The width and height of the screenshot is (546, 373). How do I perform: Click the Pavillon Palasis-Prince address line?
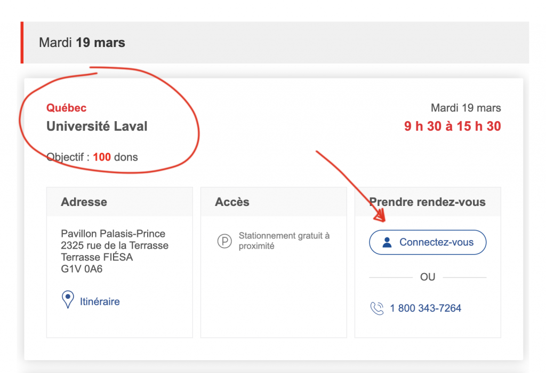click(x=113, y=234)
